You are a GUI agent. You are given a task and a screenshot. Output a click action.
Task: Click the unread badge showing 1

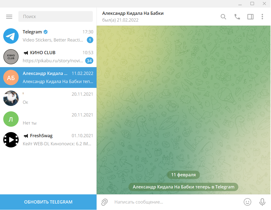pyautogui.click(x=90, y=40)
